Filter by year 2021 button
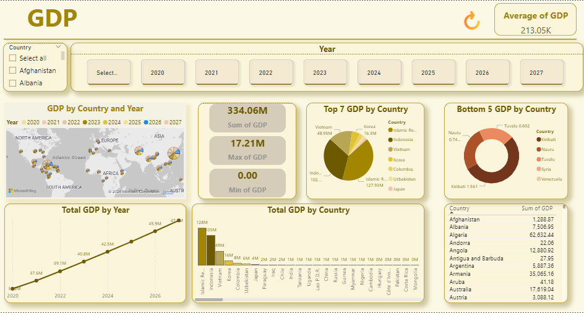The height and width of the screenshot is (313, 584). tap(217, 72)
